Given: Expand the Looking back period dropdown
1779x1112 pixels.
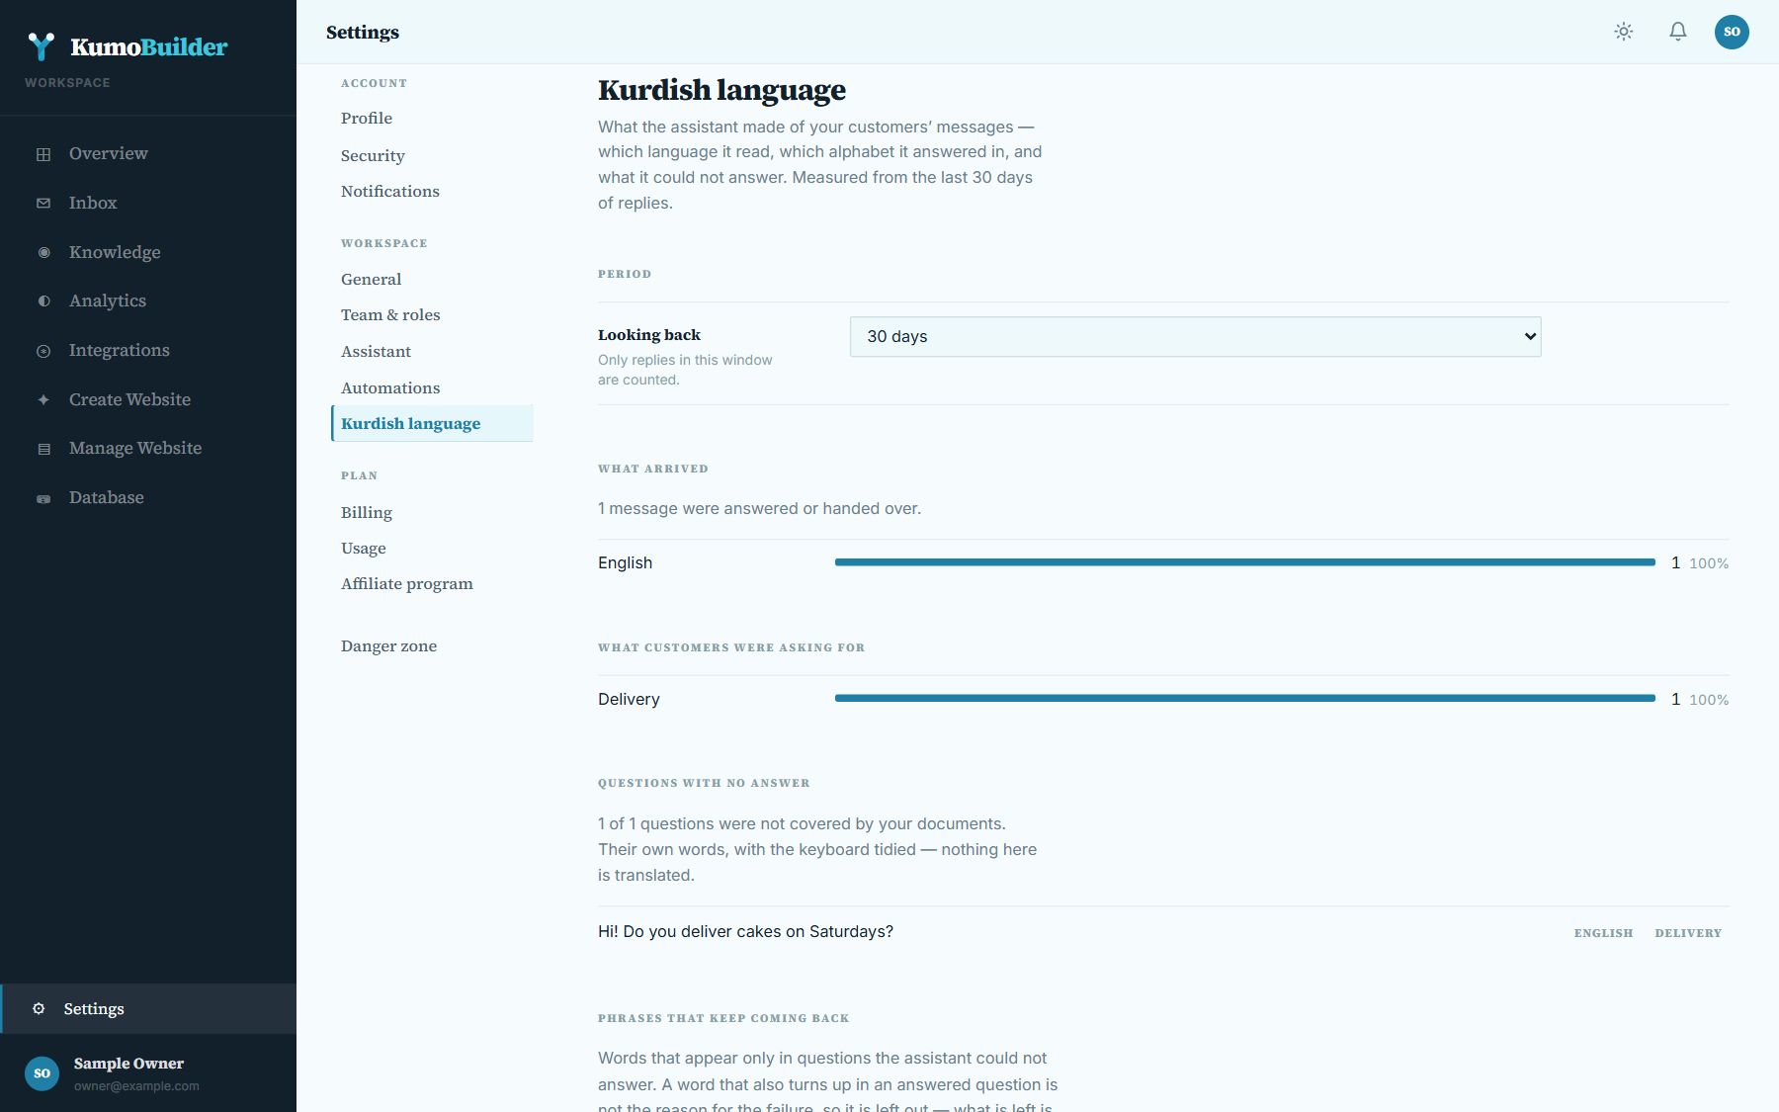Looking at the screenshot, I should coord(1195,337).
